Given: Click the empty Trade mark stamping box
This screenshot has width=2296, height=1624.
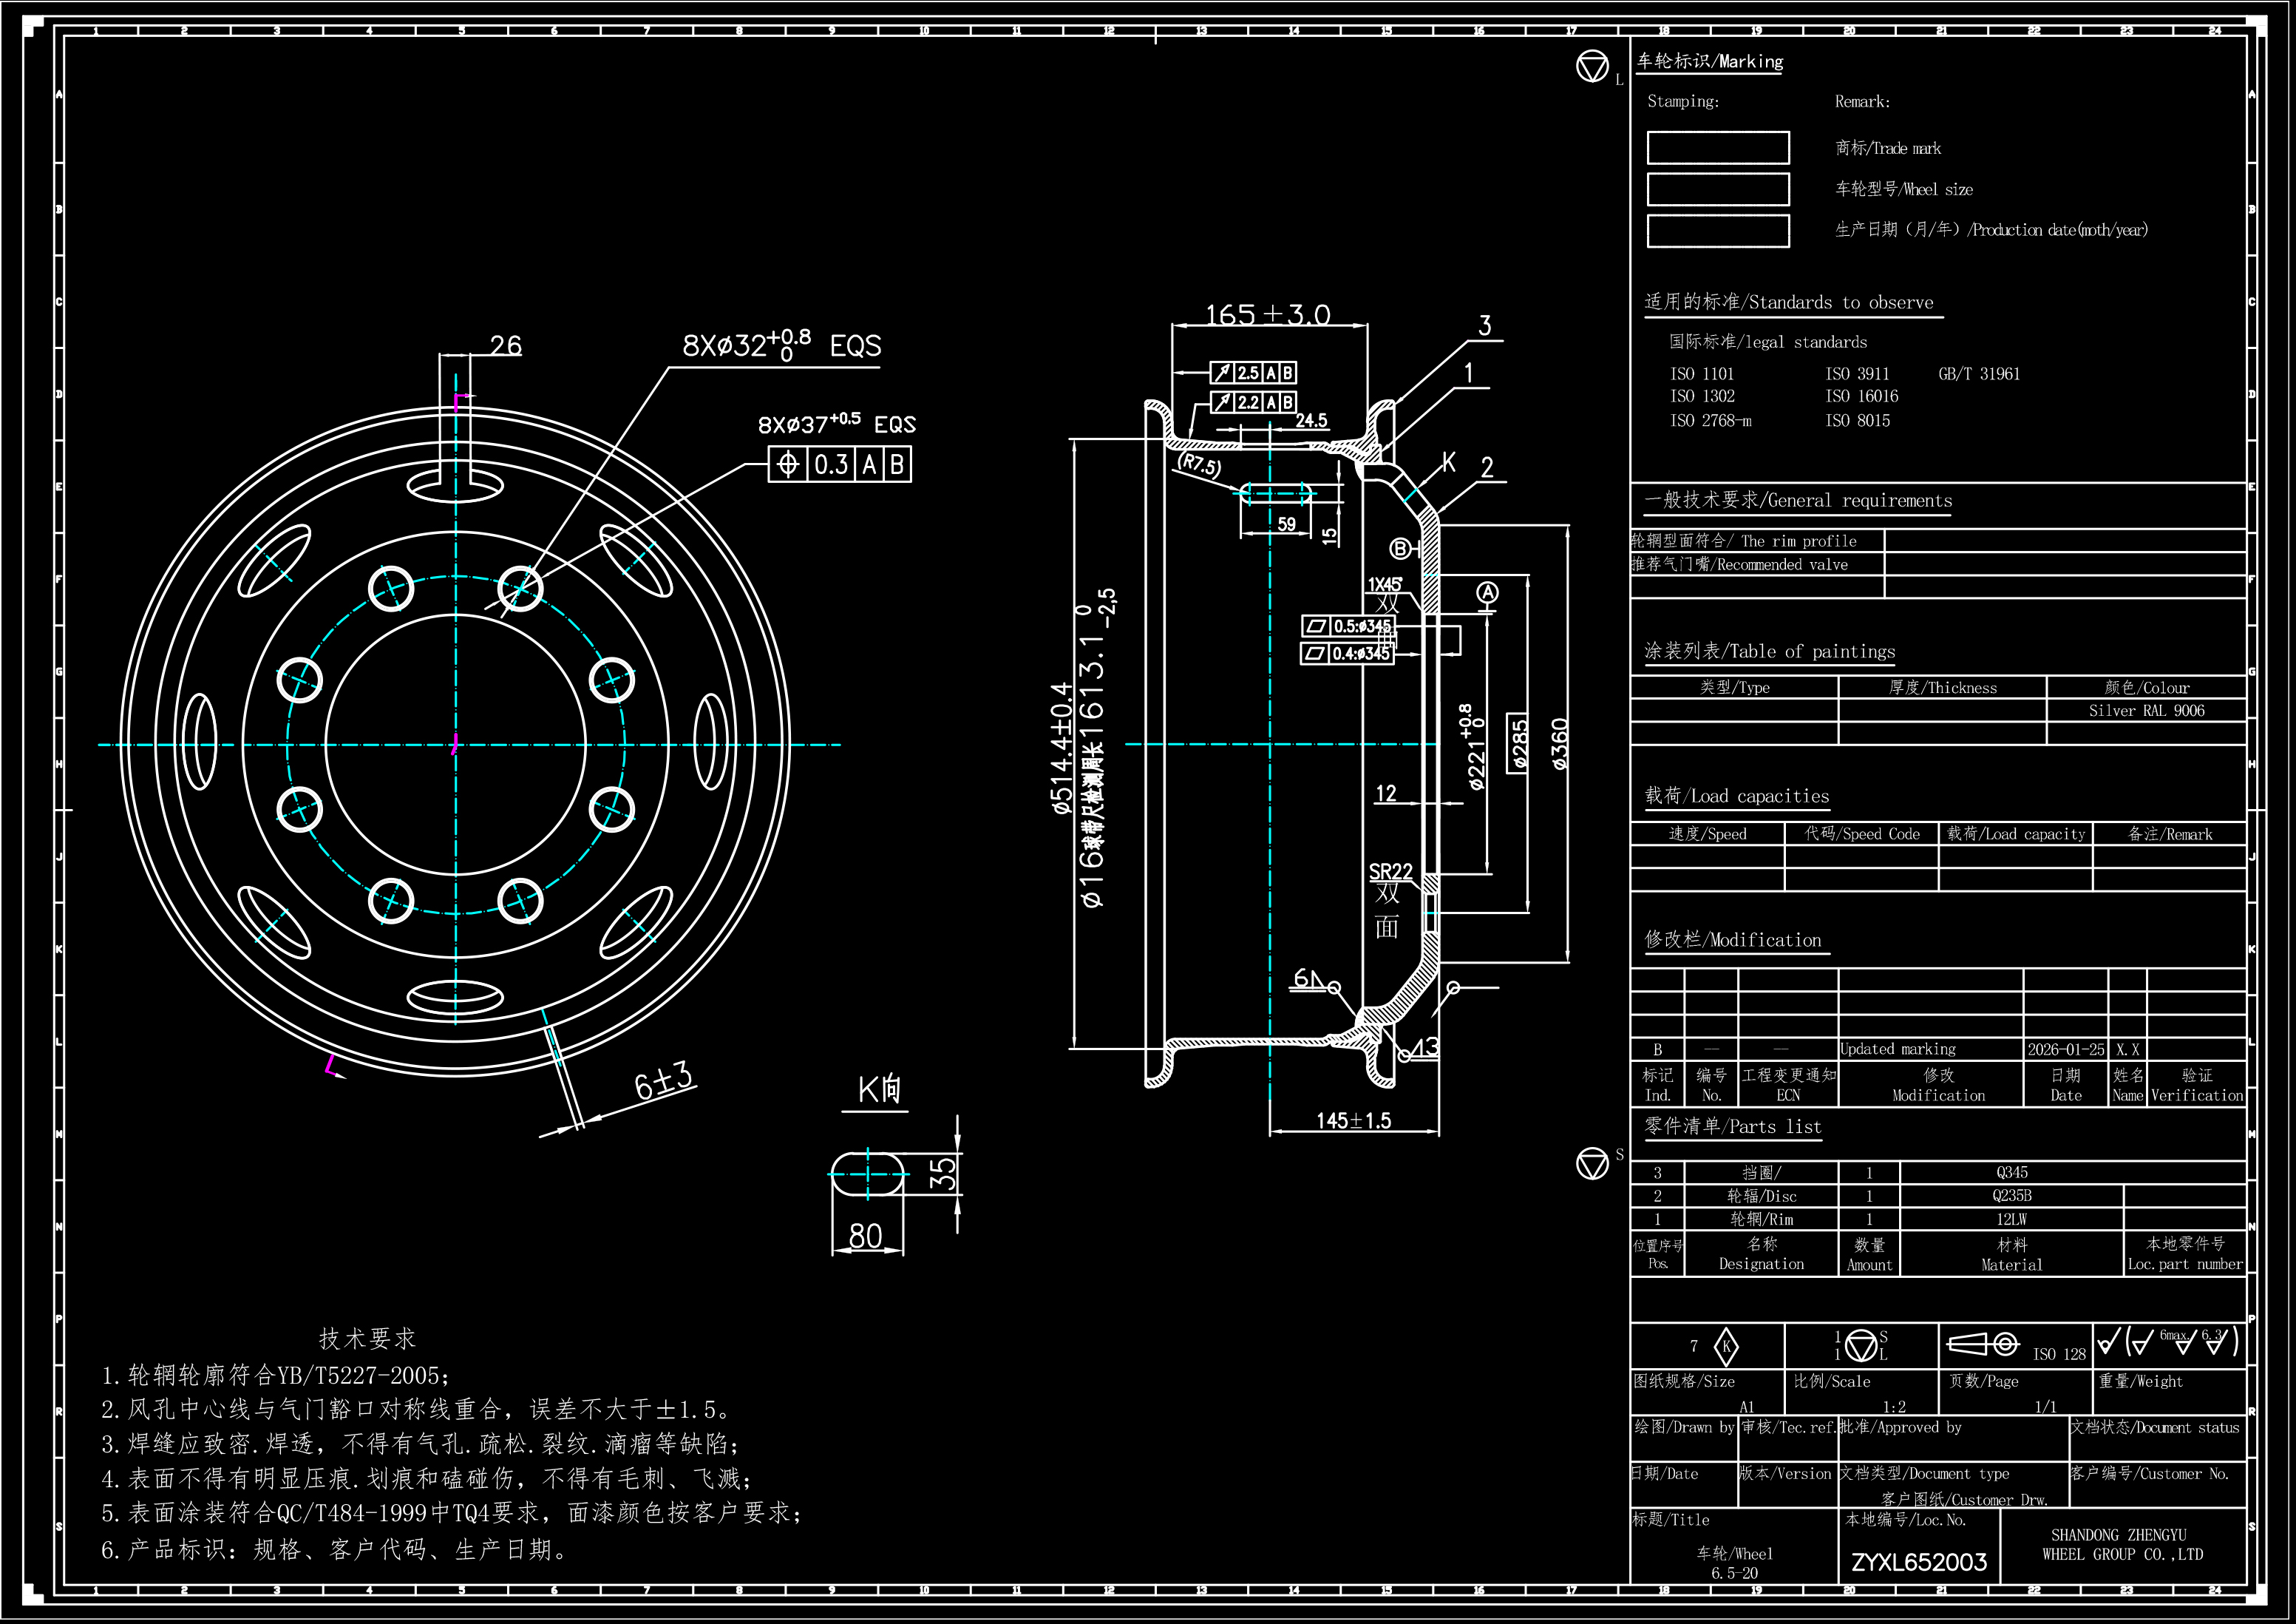Looking at the screenshot, I should (1718, 148).
